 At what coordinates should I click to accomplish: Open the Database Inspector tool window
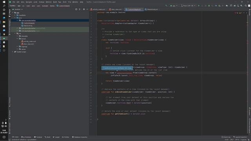tap(80, 137)
